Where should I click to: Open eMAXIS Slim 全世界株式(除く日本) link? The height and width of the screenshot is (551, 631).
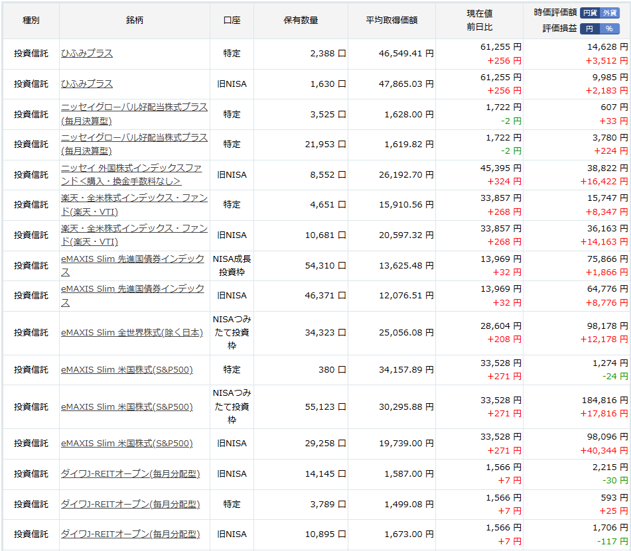(132, 333)
